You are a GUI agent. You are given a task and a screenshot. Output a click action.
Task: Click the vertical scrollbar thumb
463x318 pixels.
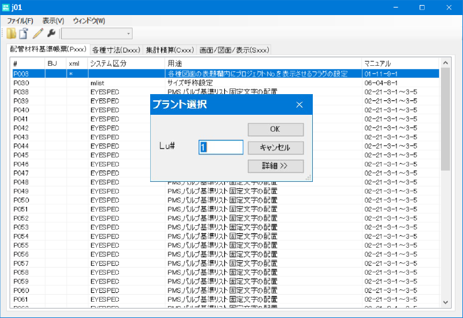click(445, 119)
